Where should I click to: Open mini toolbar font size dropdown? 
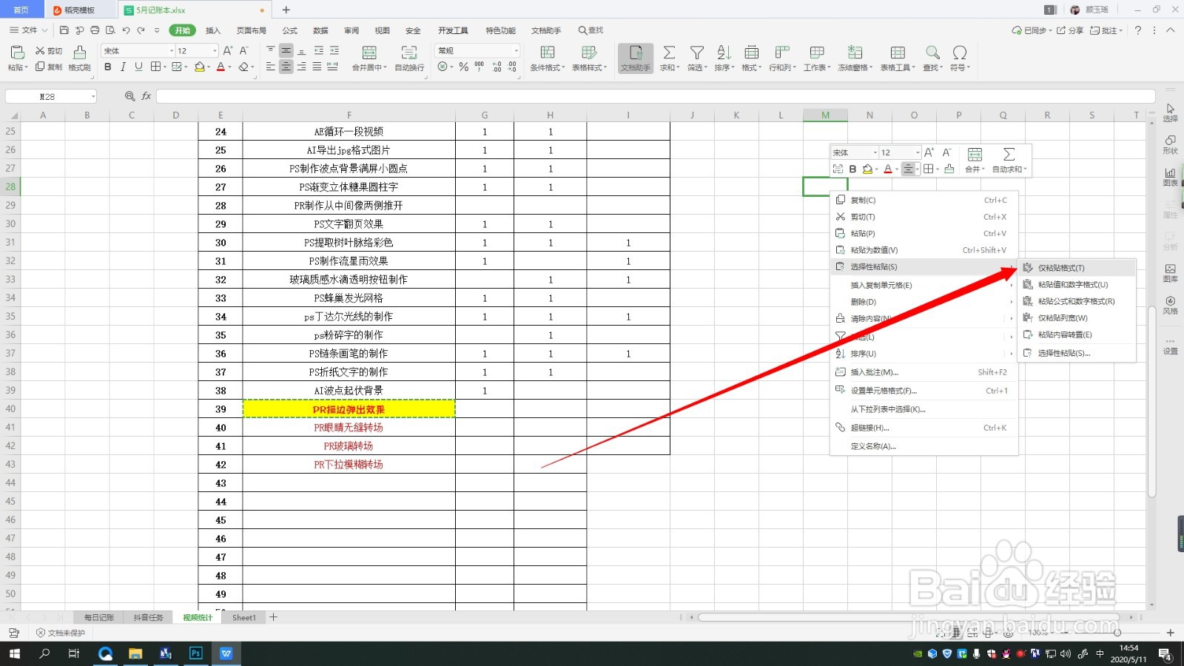pyautogui.click(x=918, y=152)
